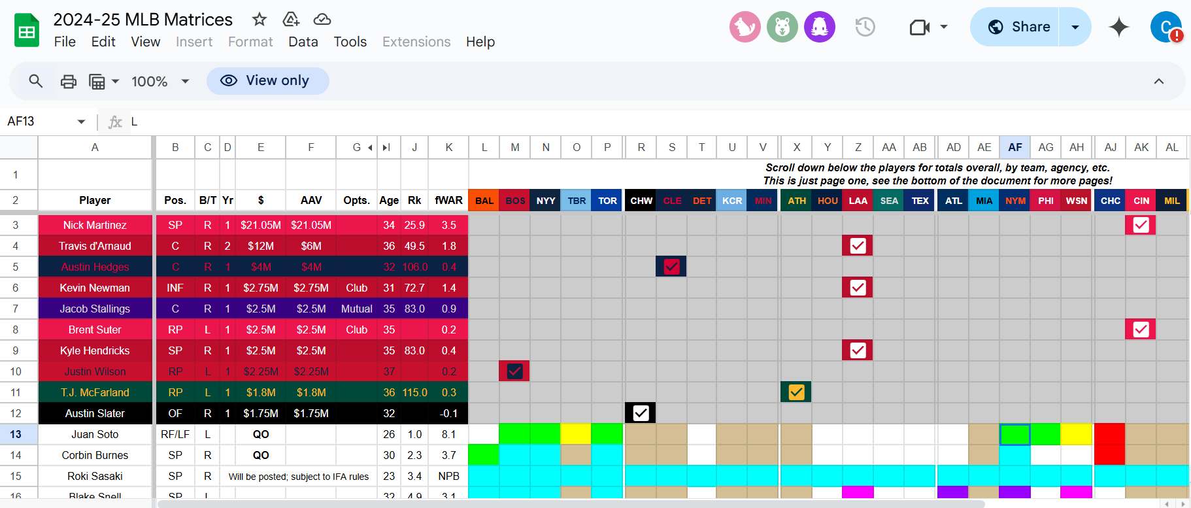This screenshot has height=508, width=1191.
Task: Open version history clock icon
Action: point(865,27)
